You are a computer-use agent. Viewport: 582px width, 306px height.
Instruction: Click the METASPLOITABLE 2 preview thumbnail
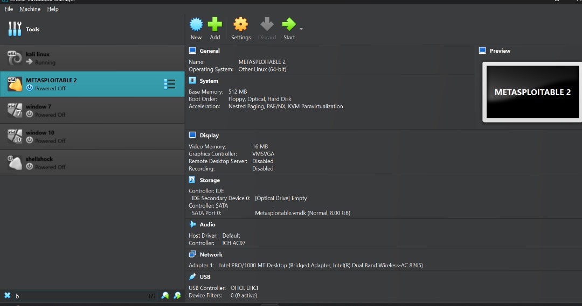[532, 92]
